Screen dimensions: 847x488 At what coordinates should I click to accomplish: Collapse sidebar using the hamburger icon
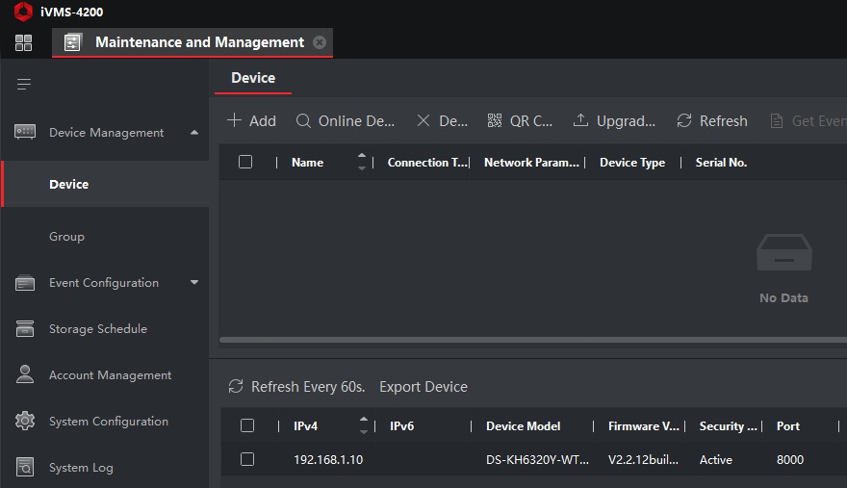[24, 85]
